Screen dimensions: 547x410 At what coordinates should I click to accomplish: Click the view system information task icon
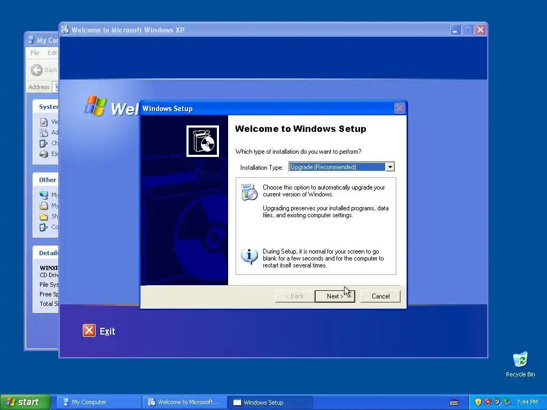(x=44, y=122)
